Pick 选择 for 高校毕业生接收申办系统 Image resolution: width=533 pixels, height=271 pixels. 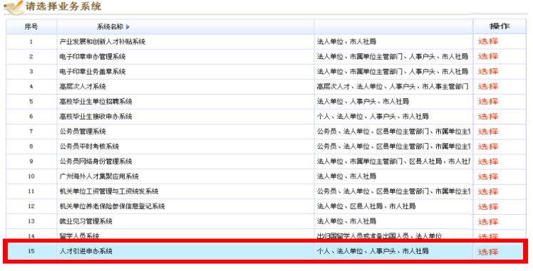[x=488, y=117]
